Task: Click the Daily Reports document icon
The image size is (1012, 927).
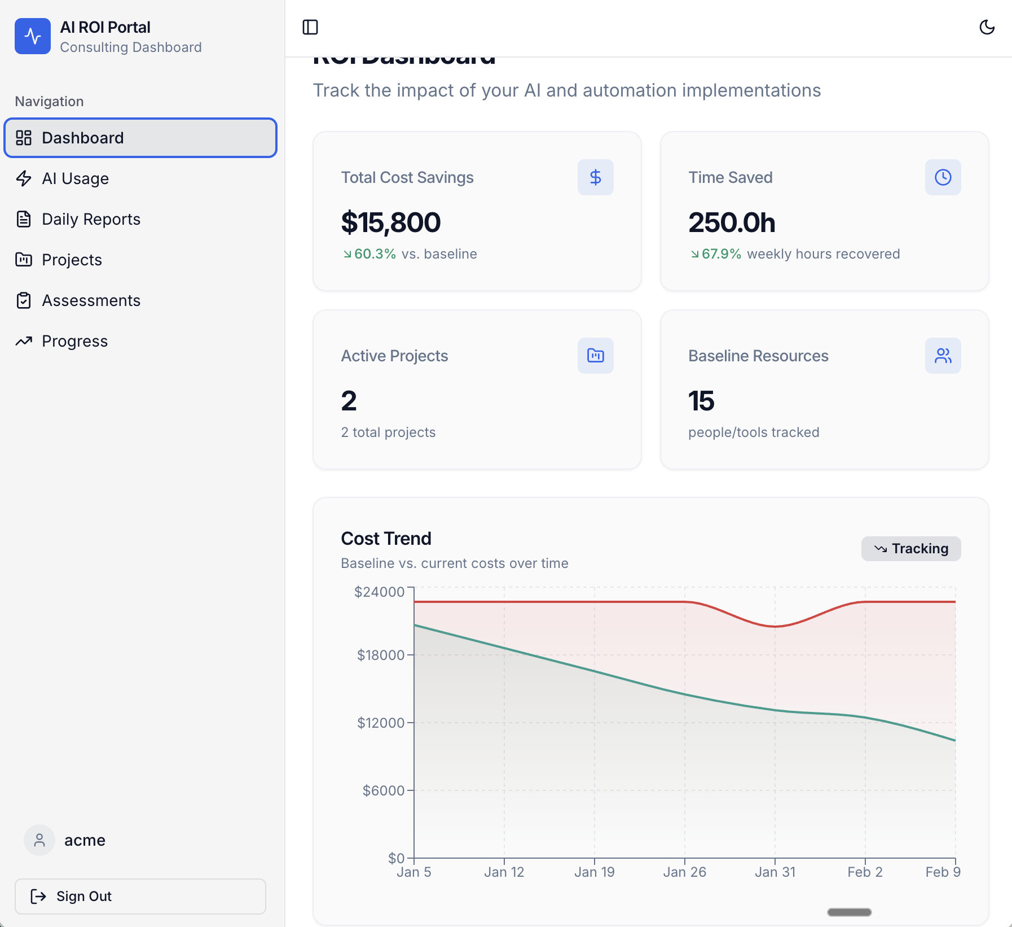Action: 24,219
